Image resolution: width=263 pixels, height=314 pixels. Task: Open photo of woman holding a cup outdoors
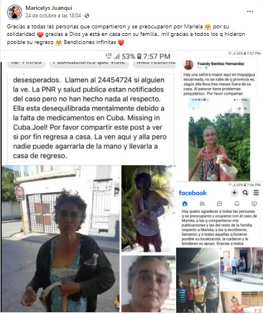click(220, 140)
